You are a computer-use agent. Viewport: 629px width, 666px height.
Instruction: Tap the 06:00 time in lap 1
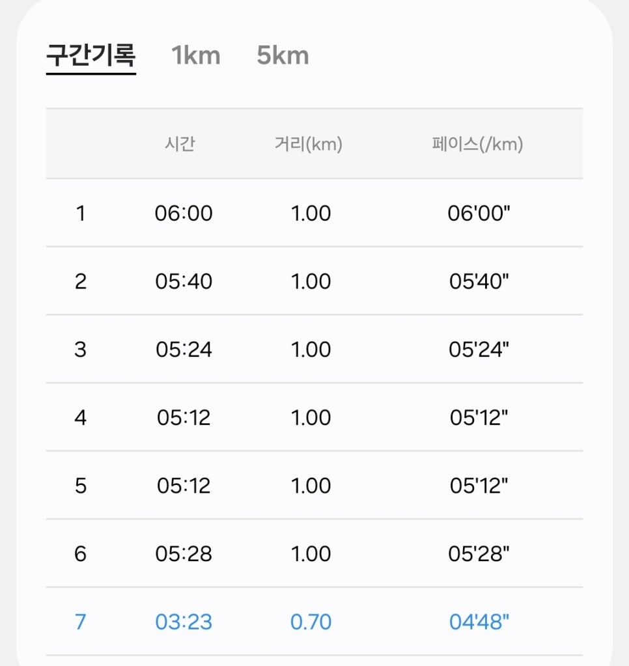[x=184, y=214]
